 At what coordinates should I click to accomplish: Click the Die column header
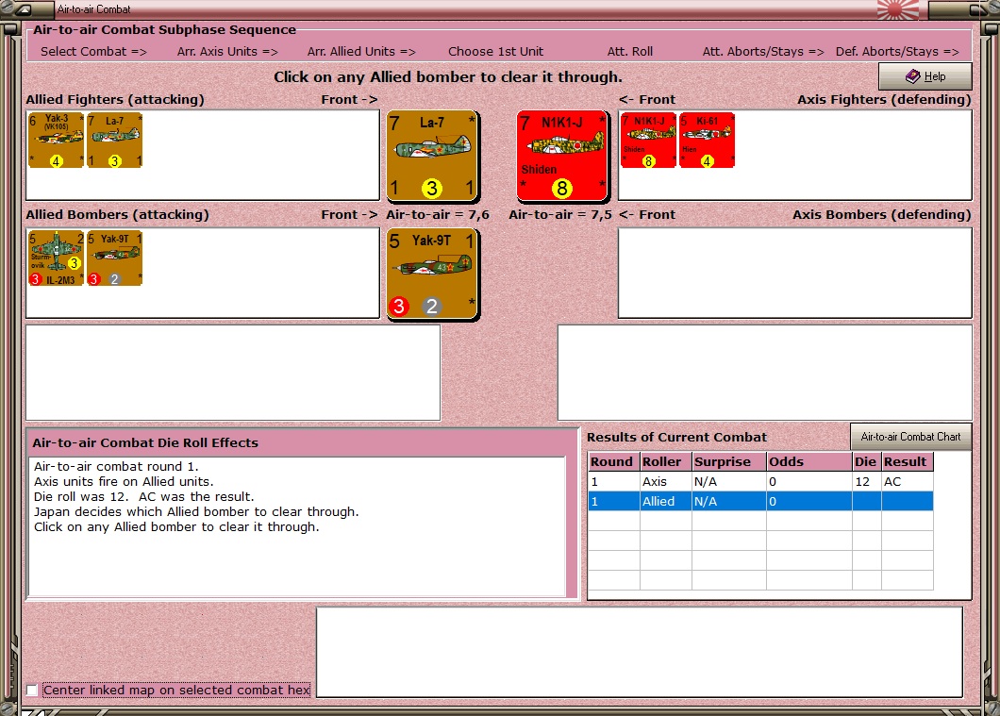click(x=867, y=461)
